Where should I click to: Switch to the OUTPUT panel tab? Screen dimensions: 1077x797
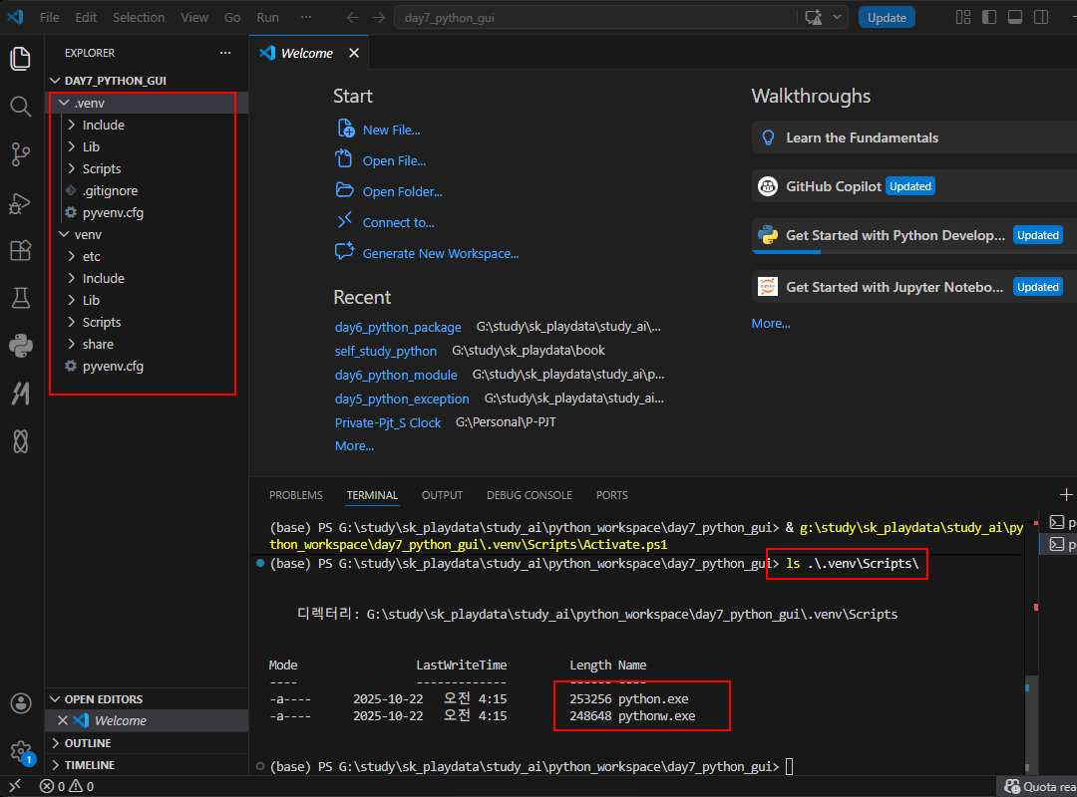[x=443, y=495]
